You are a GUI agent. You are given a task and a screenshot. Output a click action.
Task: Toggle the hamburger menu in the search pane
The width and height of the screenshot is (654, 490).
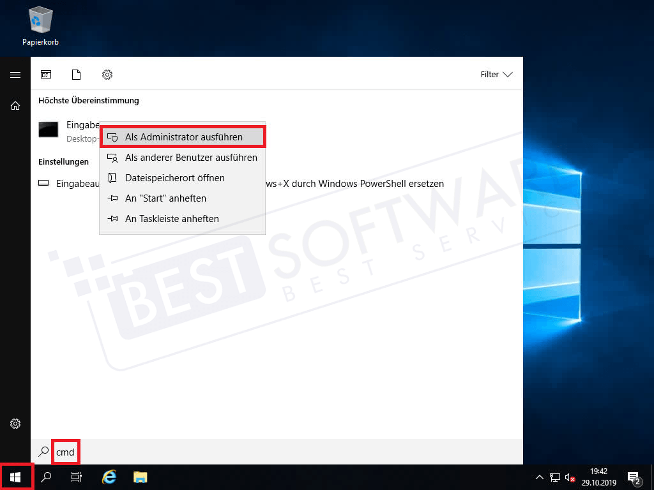pyautogui.click(x=15, y=74)
